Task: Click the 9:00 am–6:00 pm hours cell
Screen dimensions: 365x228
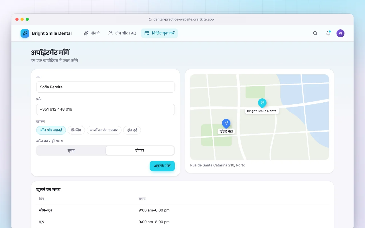Action: point(154,210)
